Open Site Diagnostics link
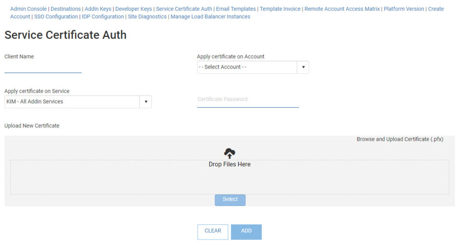The width and height of the screenshot is (460, 244). [x=147, y=17]
